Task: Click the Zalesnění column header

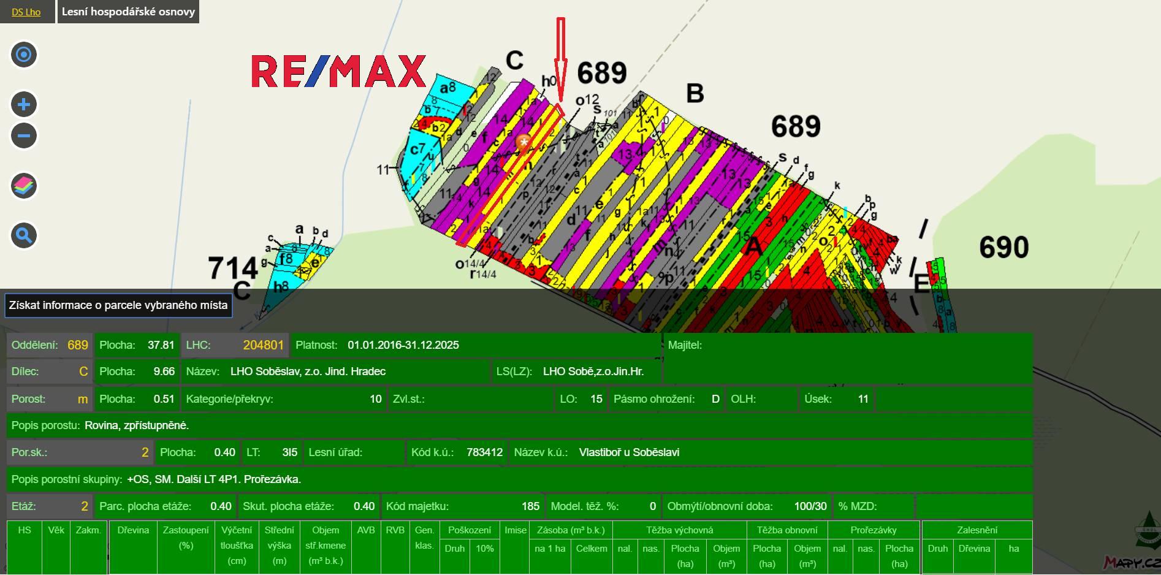Action: click(977, 530)
